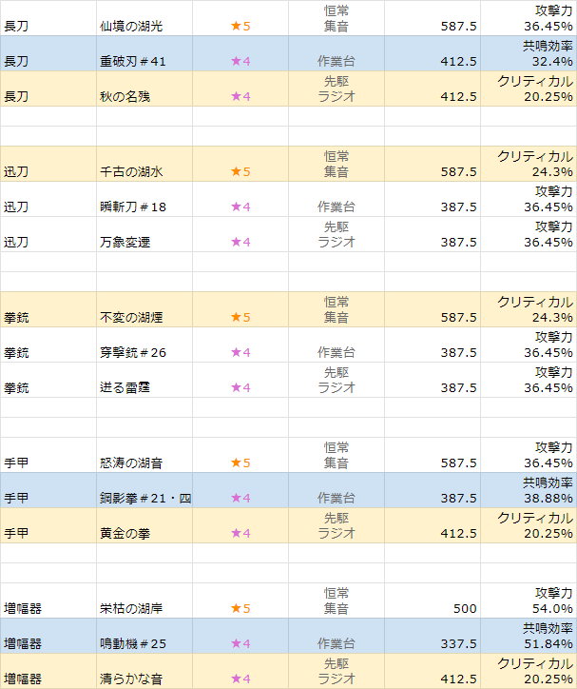Select 拳銃 type cell in 迸る雷霆 row
This screenshot has width=577, height=689.
pos(48,380)
